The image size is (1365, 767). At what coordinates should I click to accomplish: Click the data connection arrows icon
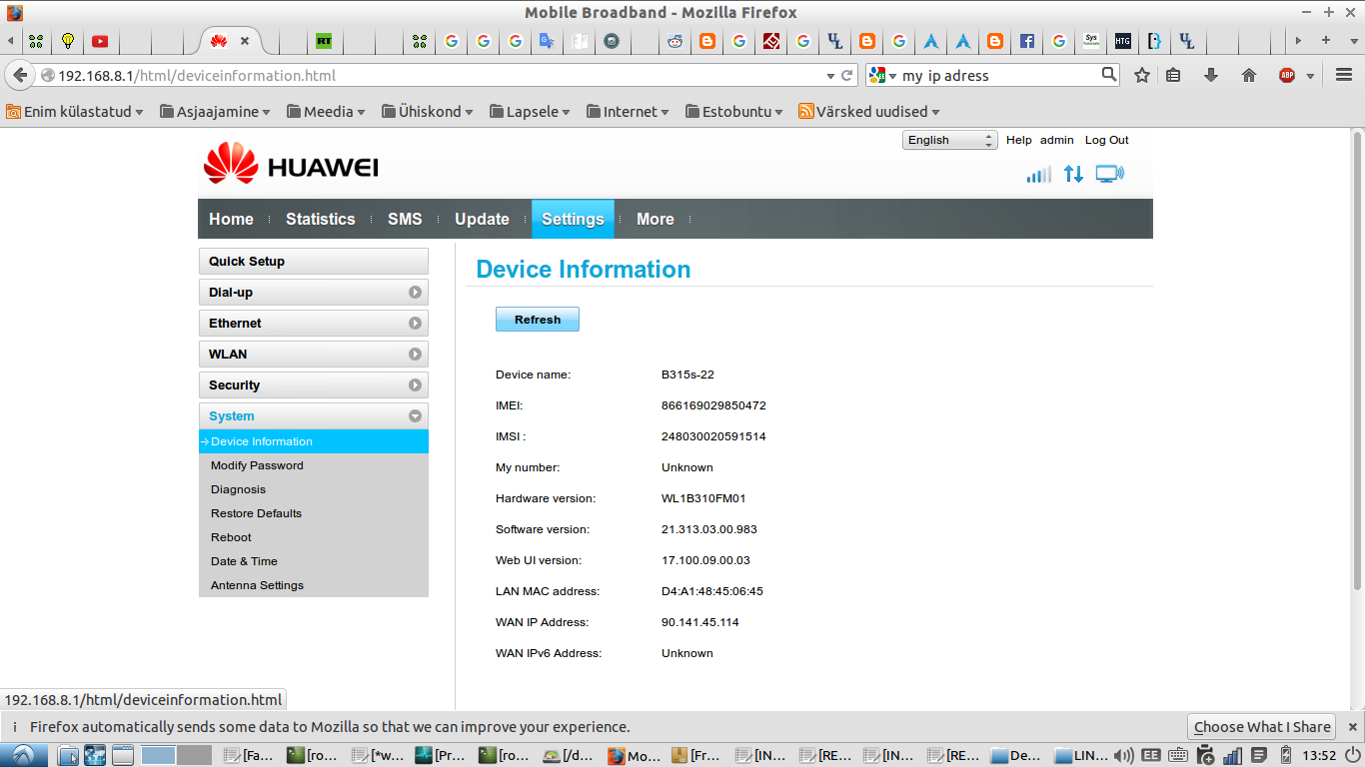(x=1073, y=174)
